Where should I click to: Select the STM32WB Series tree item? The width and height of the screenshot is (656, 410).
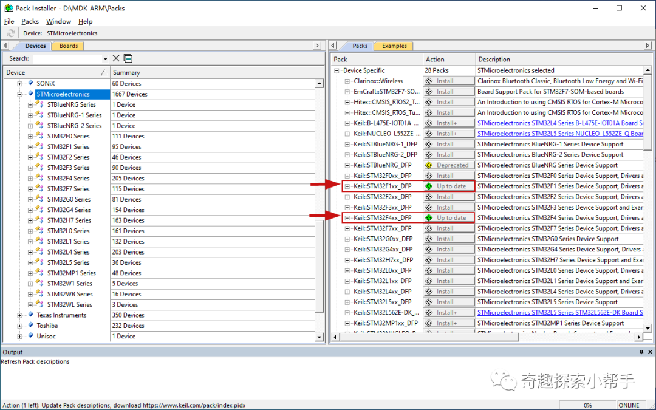(70, 294)
